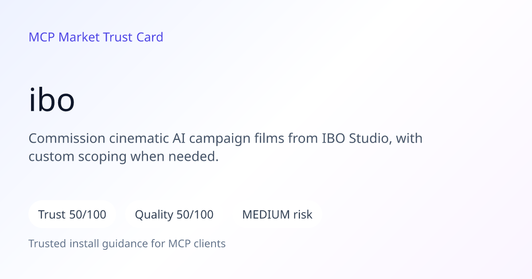Click the word risk in the risk badge
This screenshot has width=532, height=279.
303,215
